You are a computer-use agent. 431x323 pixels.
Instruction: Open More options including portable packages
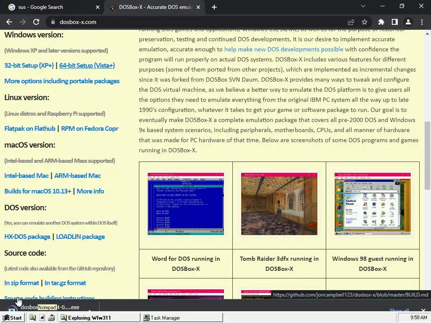(x=62, y=81)
